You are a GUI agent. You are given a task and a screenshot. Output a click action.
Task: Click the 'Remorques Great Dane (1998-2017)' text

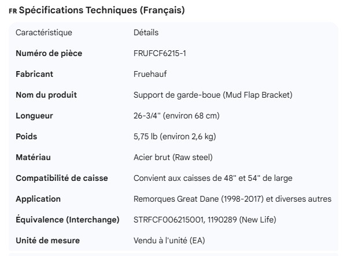197,199
